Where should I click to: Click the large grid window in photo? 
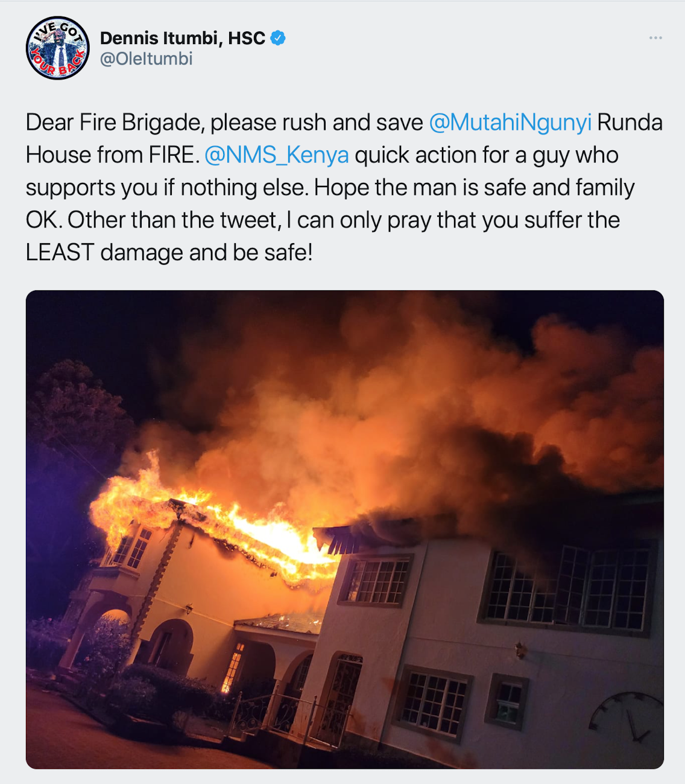[568, 587]
